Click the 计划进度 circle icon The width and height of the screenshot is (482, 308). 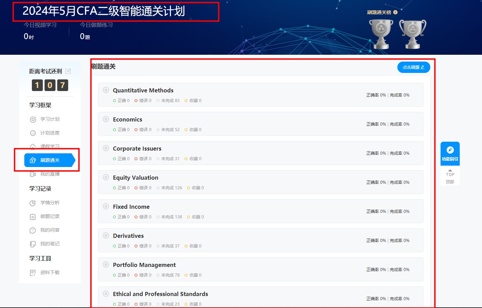pos(33,133)
